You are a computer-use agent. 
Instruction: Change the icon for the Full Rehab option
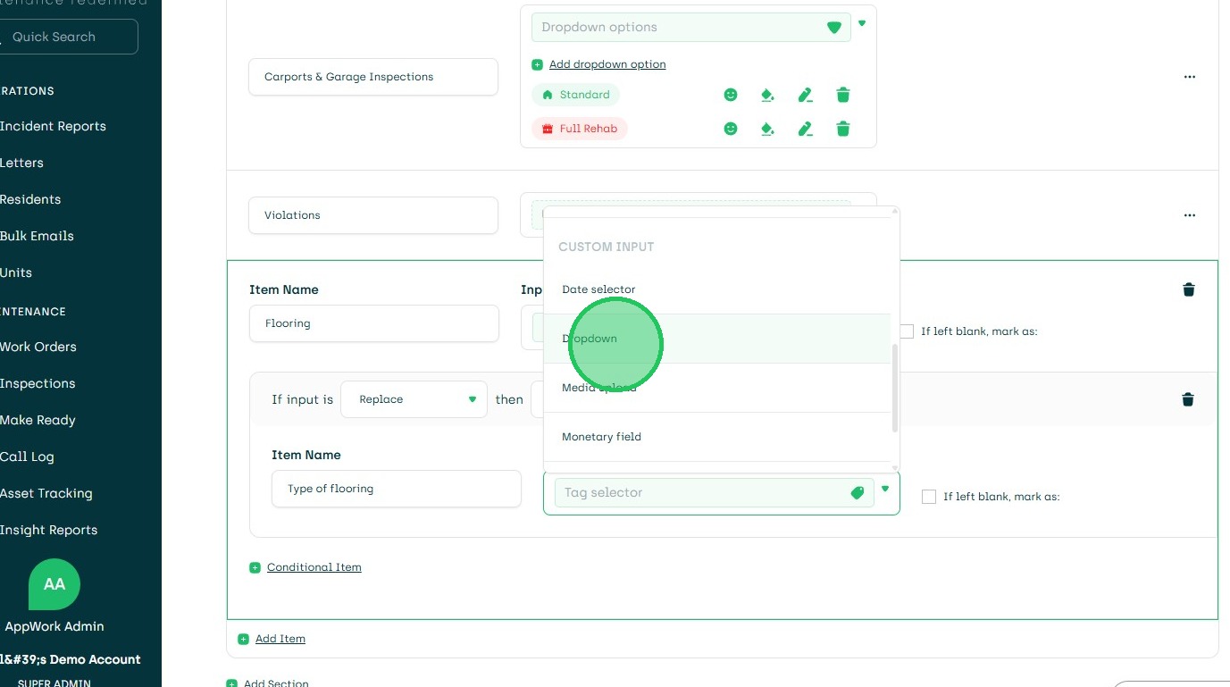(731, 129)
